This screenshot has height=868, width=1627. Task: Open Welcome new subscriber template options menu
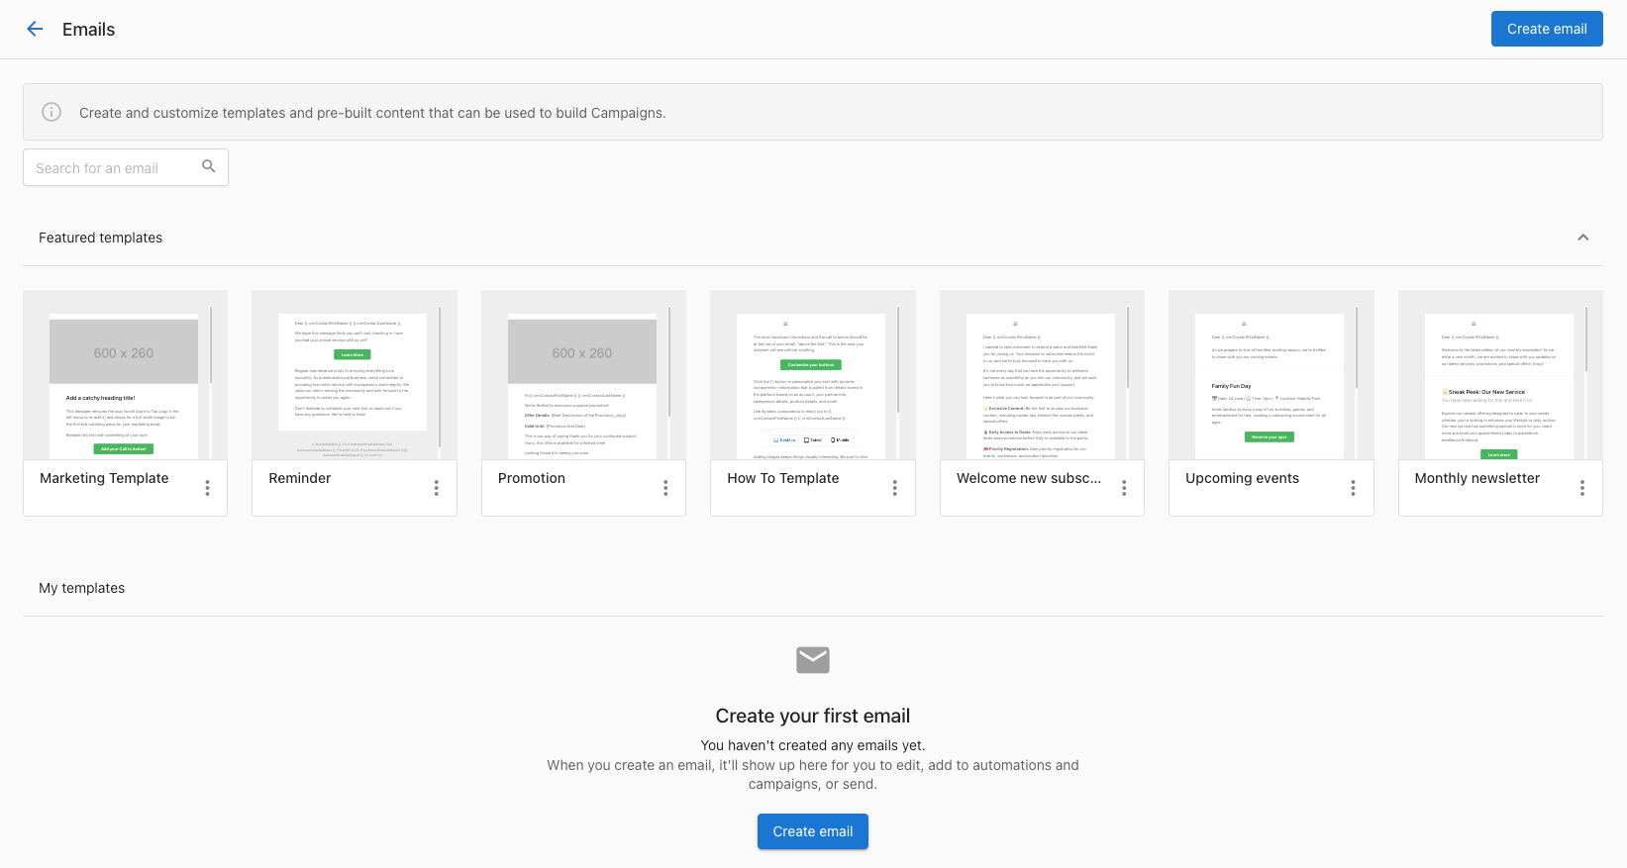tap(1124, 488)
